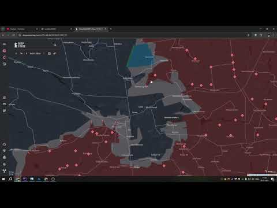Open the hamburger menu in map sidebar
277x208 pixels.
(4, 44)
